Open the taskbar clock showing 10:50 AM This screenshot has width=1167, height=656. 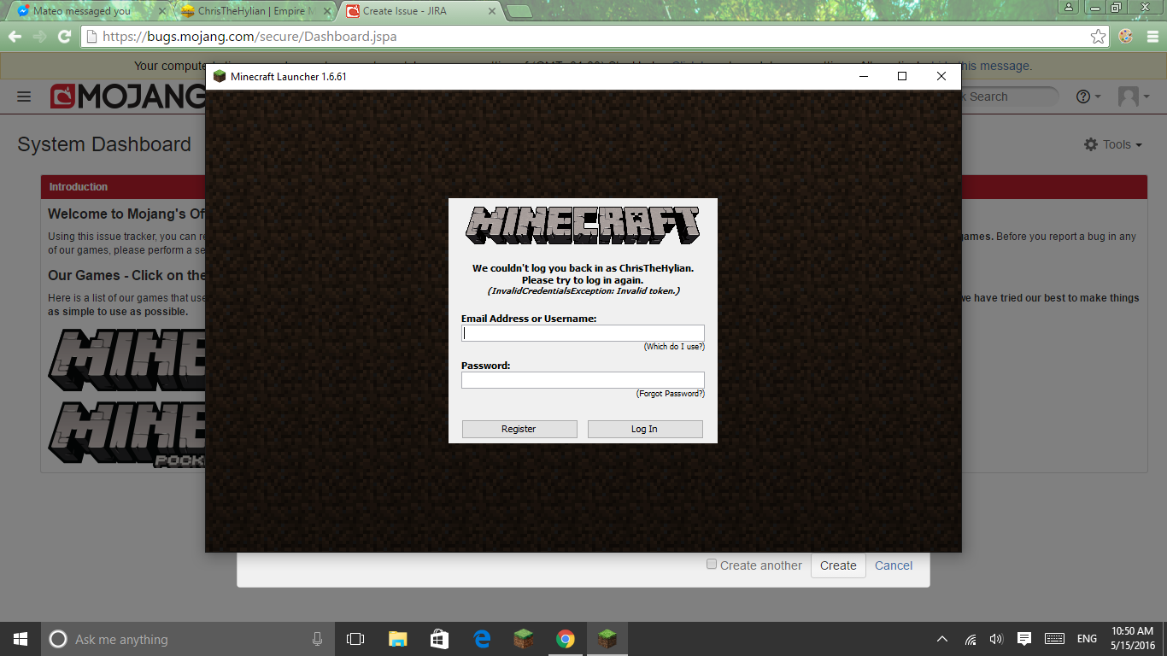pyautogui.click(x=1133, y=639)
